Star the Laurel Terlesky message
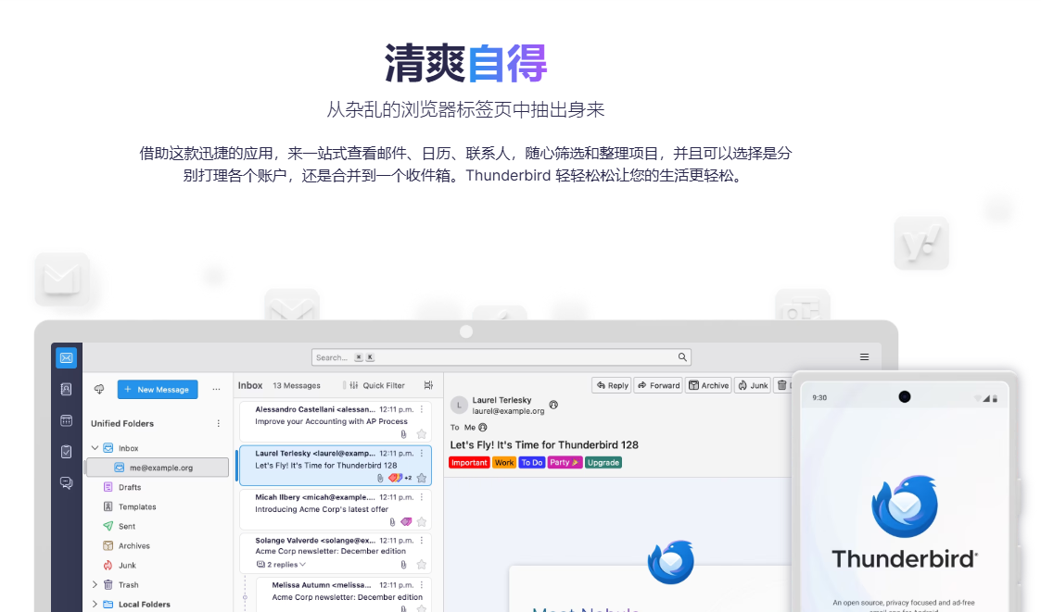The width and height of the screenshot is (1041, 612). coord(422,478)
